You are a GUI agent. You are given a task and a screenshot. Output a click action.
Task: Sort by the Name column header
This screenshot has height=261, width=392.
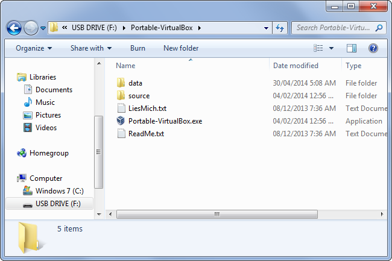point(125,66)
